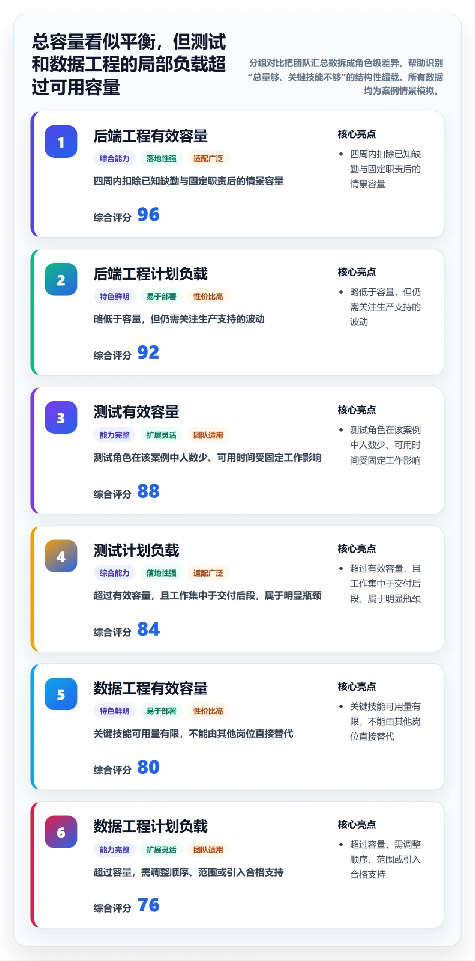Open the 后端工程有效容量 card title
The image size is (475, 961).
point(150,136)
